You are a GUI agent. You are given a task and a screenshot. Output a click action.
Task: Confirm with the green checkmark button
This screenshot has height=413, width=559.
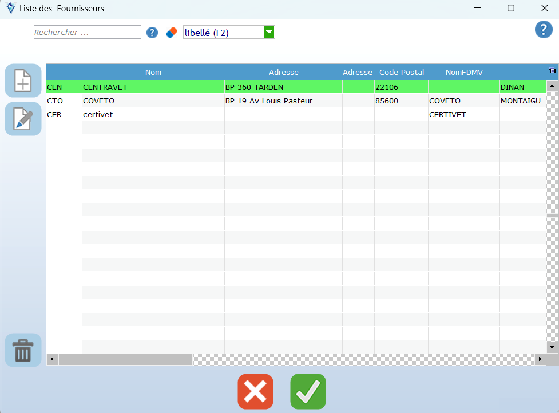click(x=308, y=392)
